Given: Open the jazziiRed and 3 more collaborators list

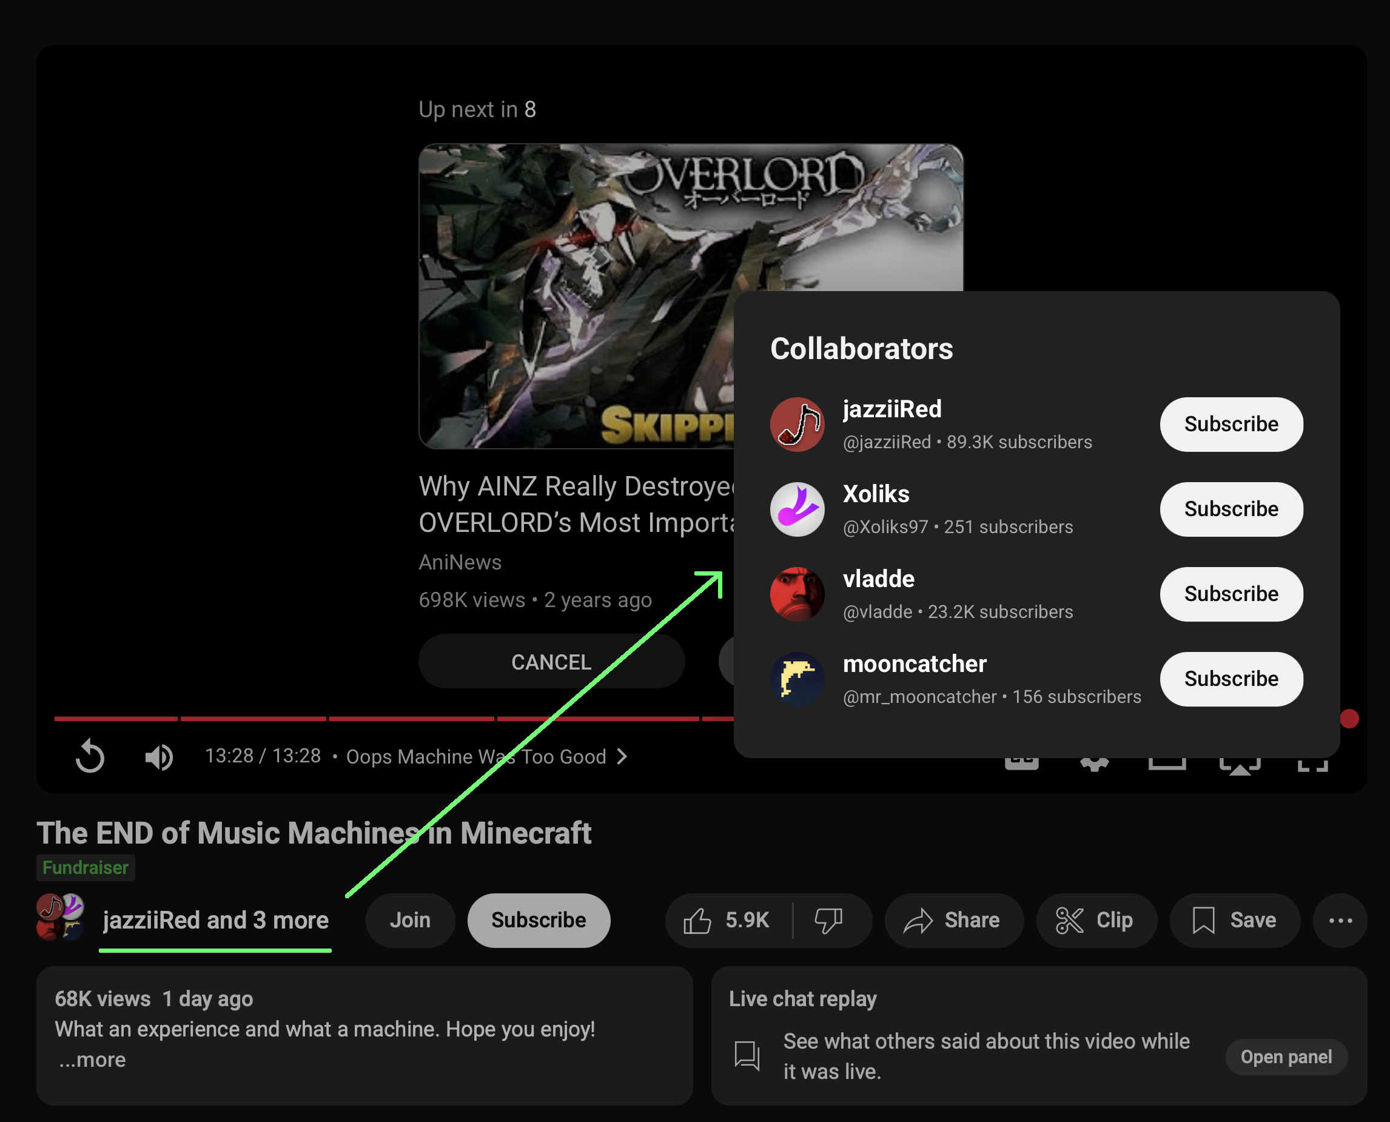Looking at the screenshot, I should [x=215, y=921].
